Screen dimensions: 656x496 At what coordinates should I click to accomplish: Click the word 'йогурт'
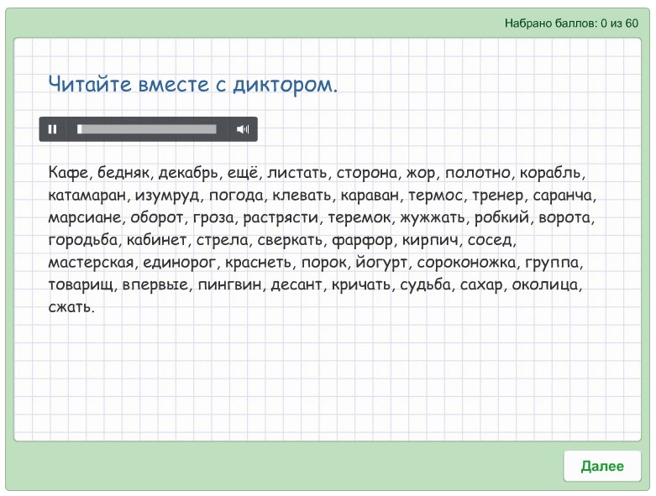381,263
